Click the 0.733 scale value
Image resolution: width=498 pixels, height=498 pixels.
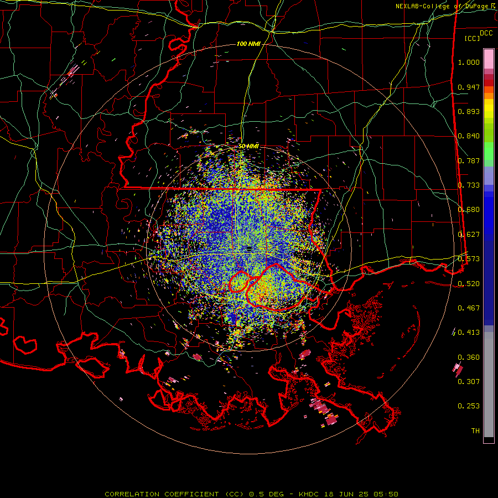469,185
